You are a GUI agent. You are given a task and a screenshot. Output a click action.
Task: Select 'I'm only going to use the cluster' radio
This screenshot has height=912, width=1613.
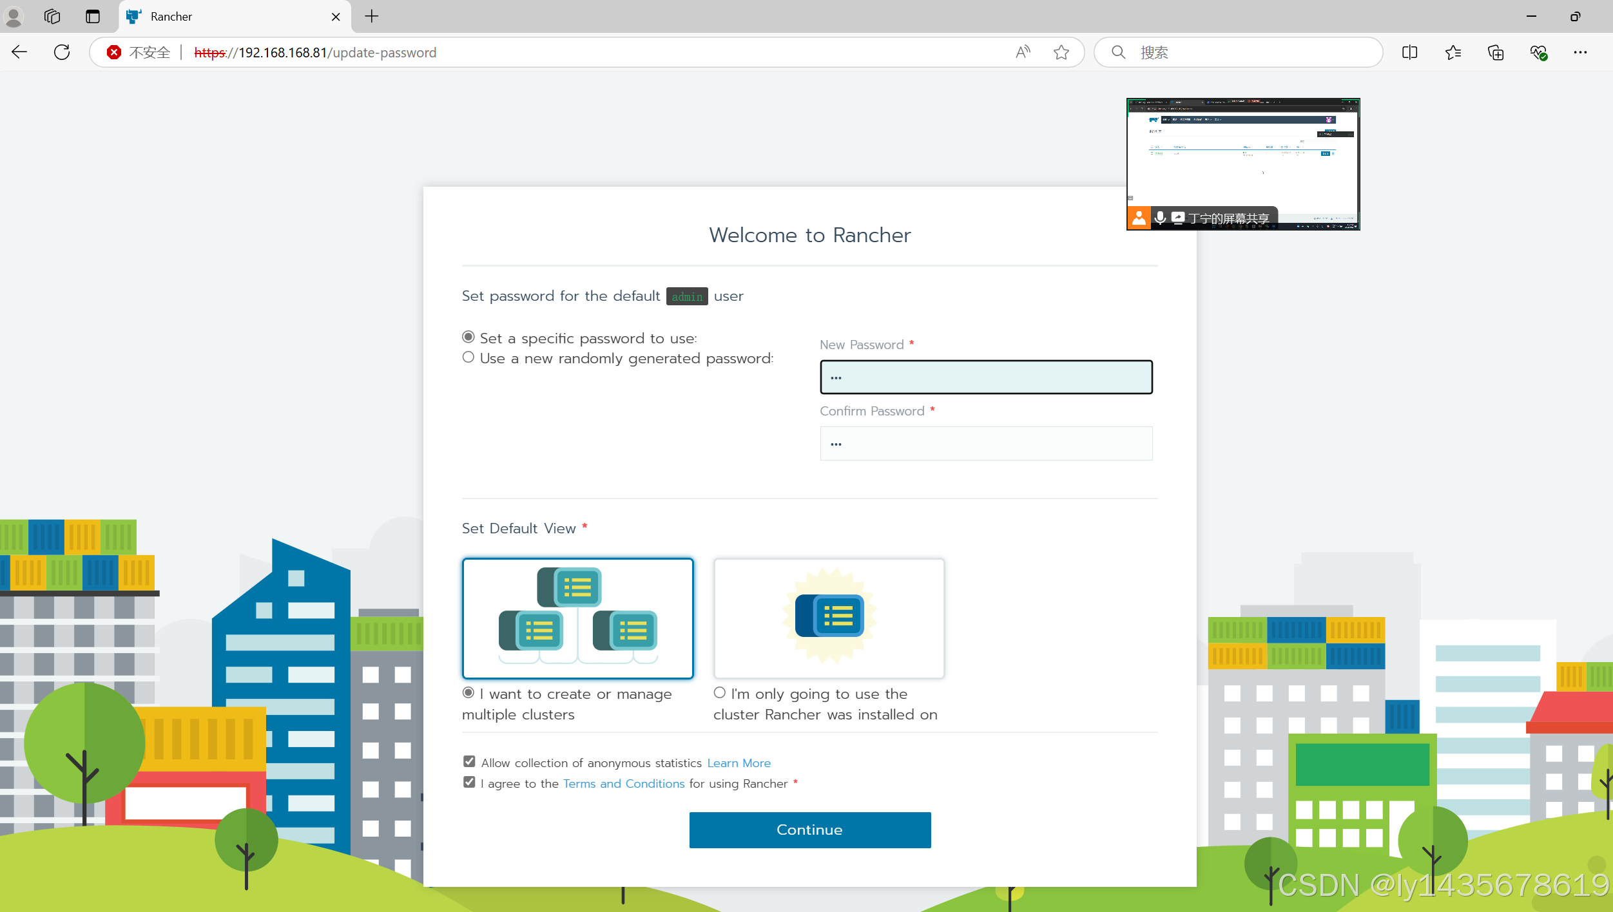pyautogui.click(x=720, y=692)
